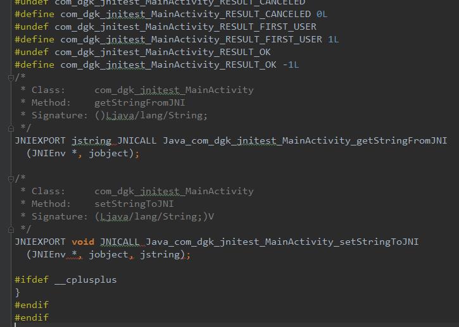Place cursor on '#undef com_dgk_jnitest_MainActivity_RESULT_OK' line

pyautogui.click(x=142, y=52)
